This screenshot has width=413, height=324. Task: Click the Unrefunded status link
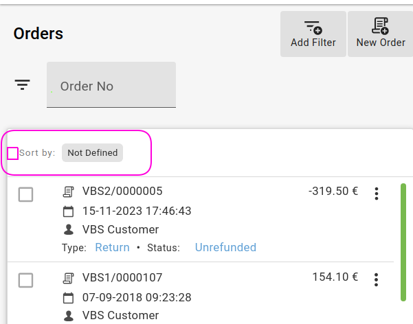(x=225, y=247)
